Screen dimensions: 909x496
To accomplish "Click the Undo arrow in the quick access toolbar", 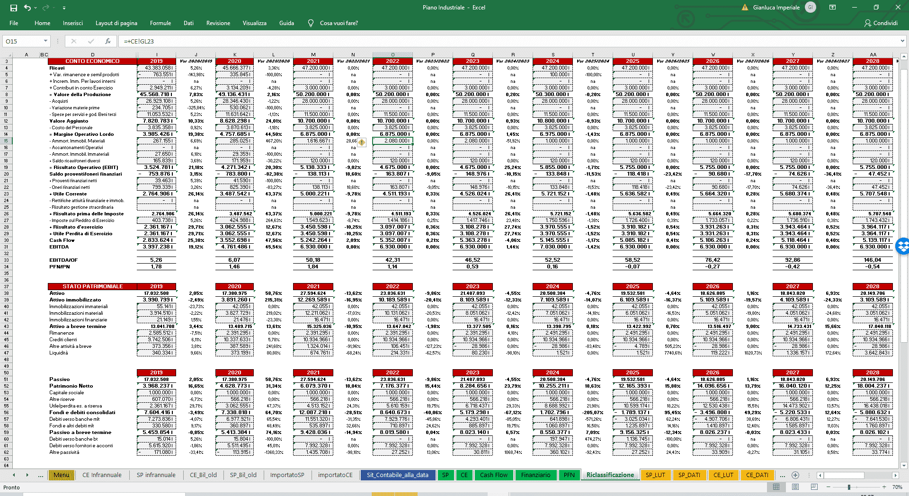I will click(27, 8).
